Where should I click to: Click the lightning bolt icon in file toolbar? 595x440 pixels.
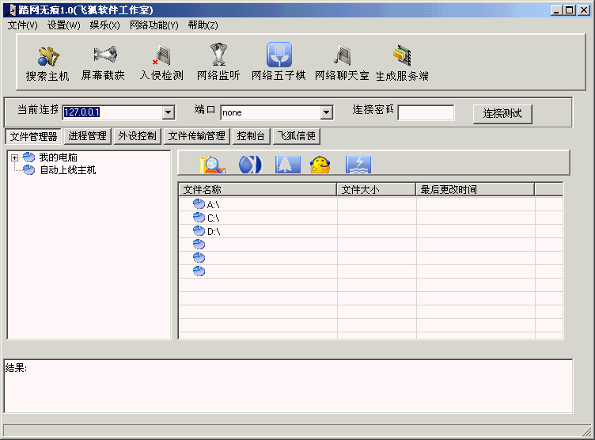358,164
